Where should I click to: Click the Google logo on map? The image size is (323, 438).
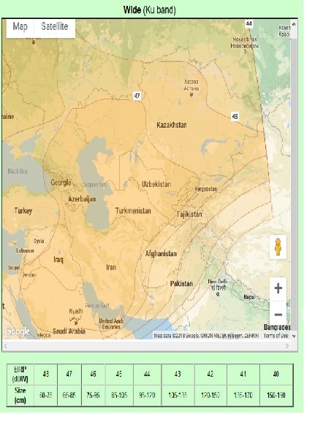[x=17, y=331]
